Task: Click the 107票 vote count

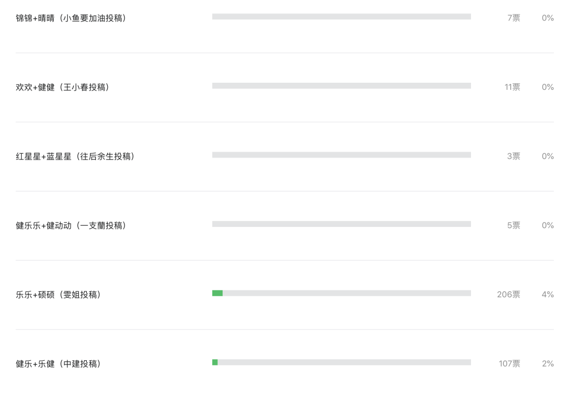Action: [x=509, y=364]
